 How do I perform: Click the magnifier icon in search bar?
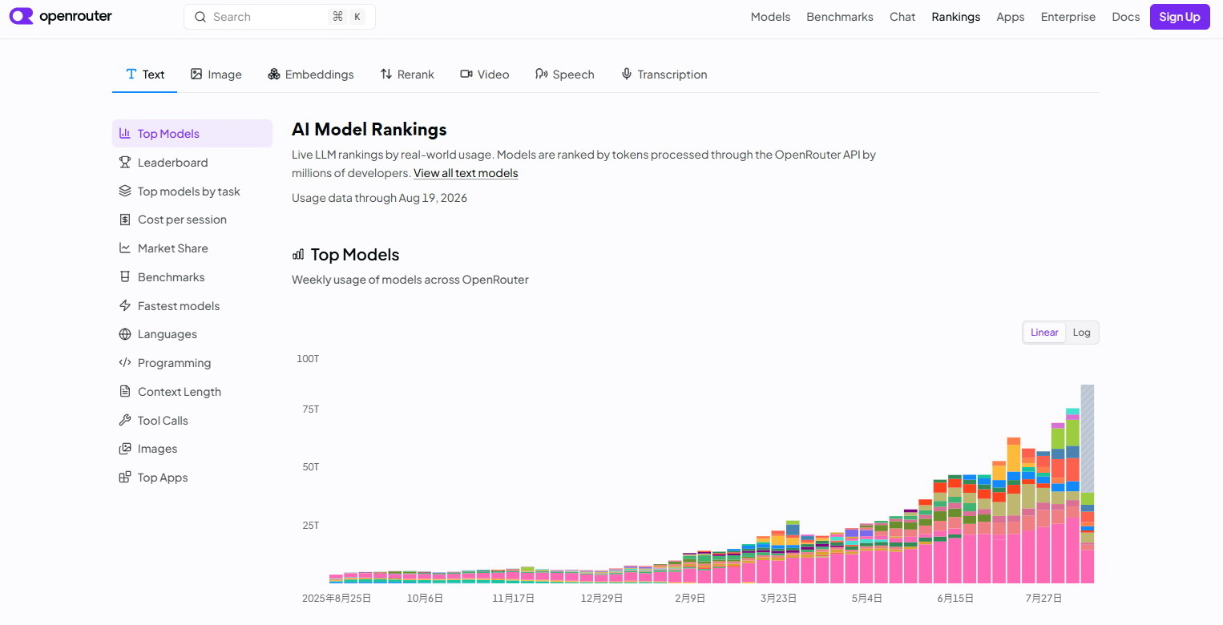[x=200, y=17]
